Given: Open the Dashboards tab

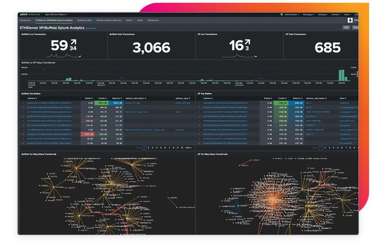Looking at the screenshot, I should (x=153, y=20).
